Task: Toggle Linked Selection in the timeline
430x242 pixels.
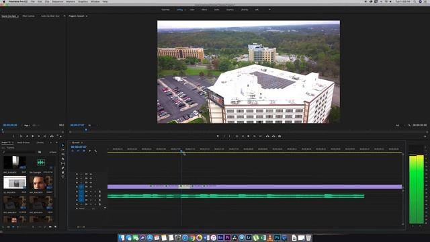Action: 84,151
